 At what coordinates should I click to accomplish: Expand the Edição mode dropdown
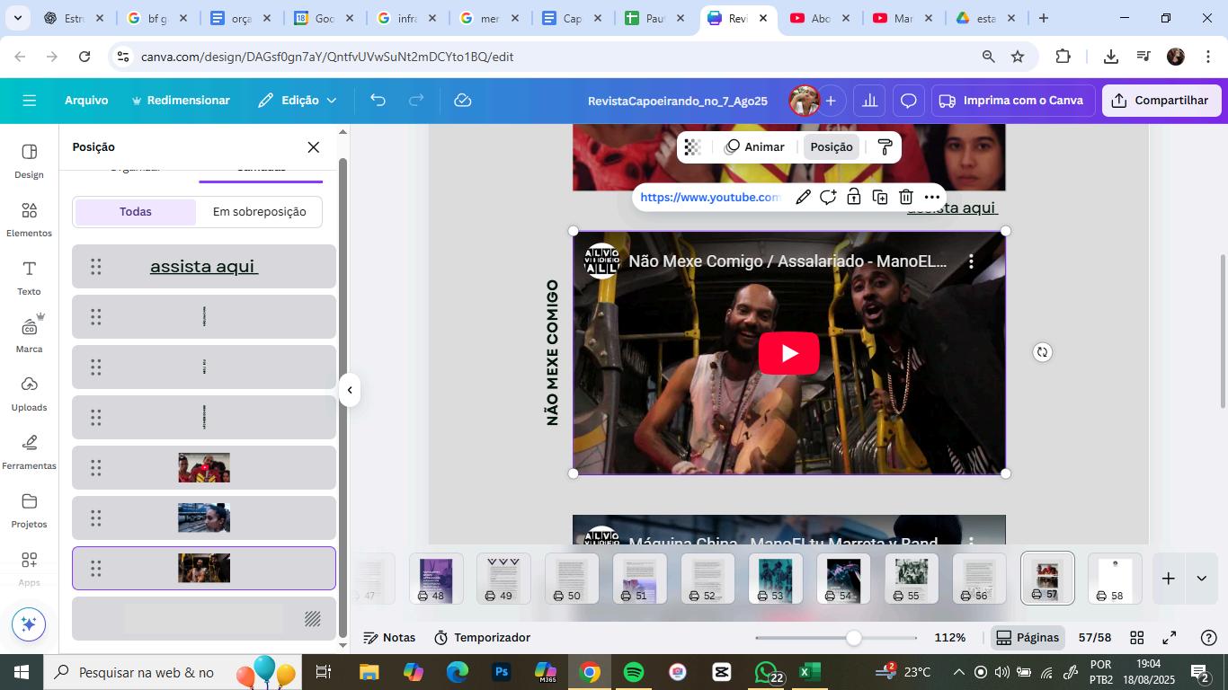pyautogui.click(x=298, y=101)
